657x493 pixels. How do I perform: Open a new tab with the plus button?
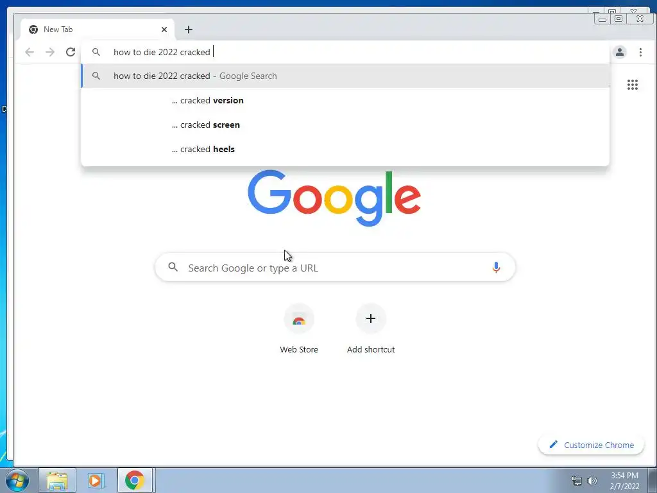pyautogui.click(x=189, y=30)
